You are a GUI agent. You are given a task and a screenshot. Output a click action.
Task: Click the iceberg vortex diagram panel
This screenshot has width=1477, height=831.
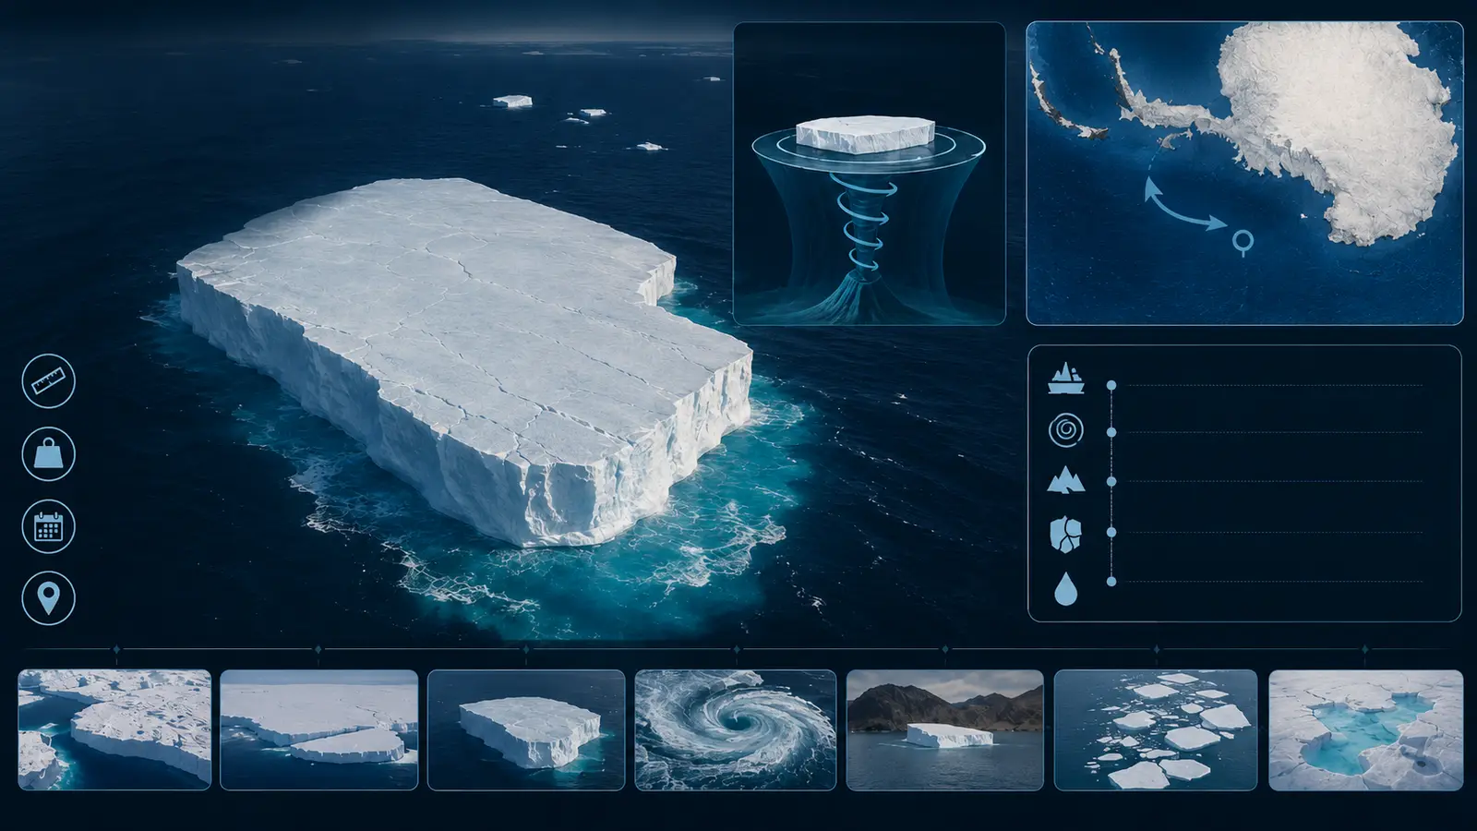pyautogui.click(x=869, y=174)
